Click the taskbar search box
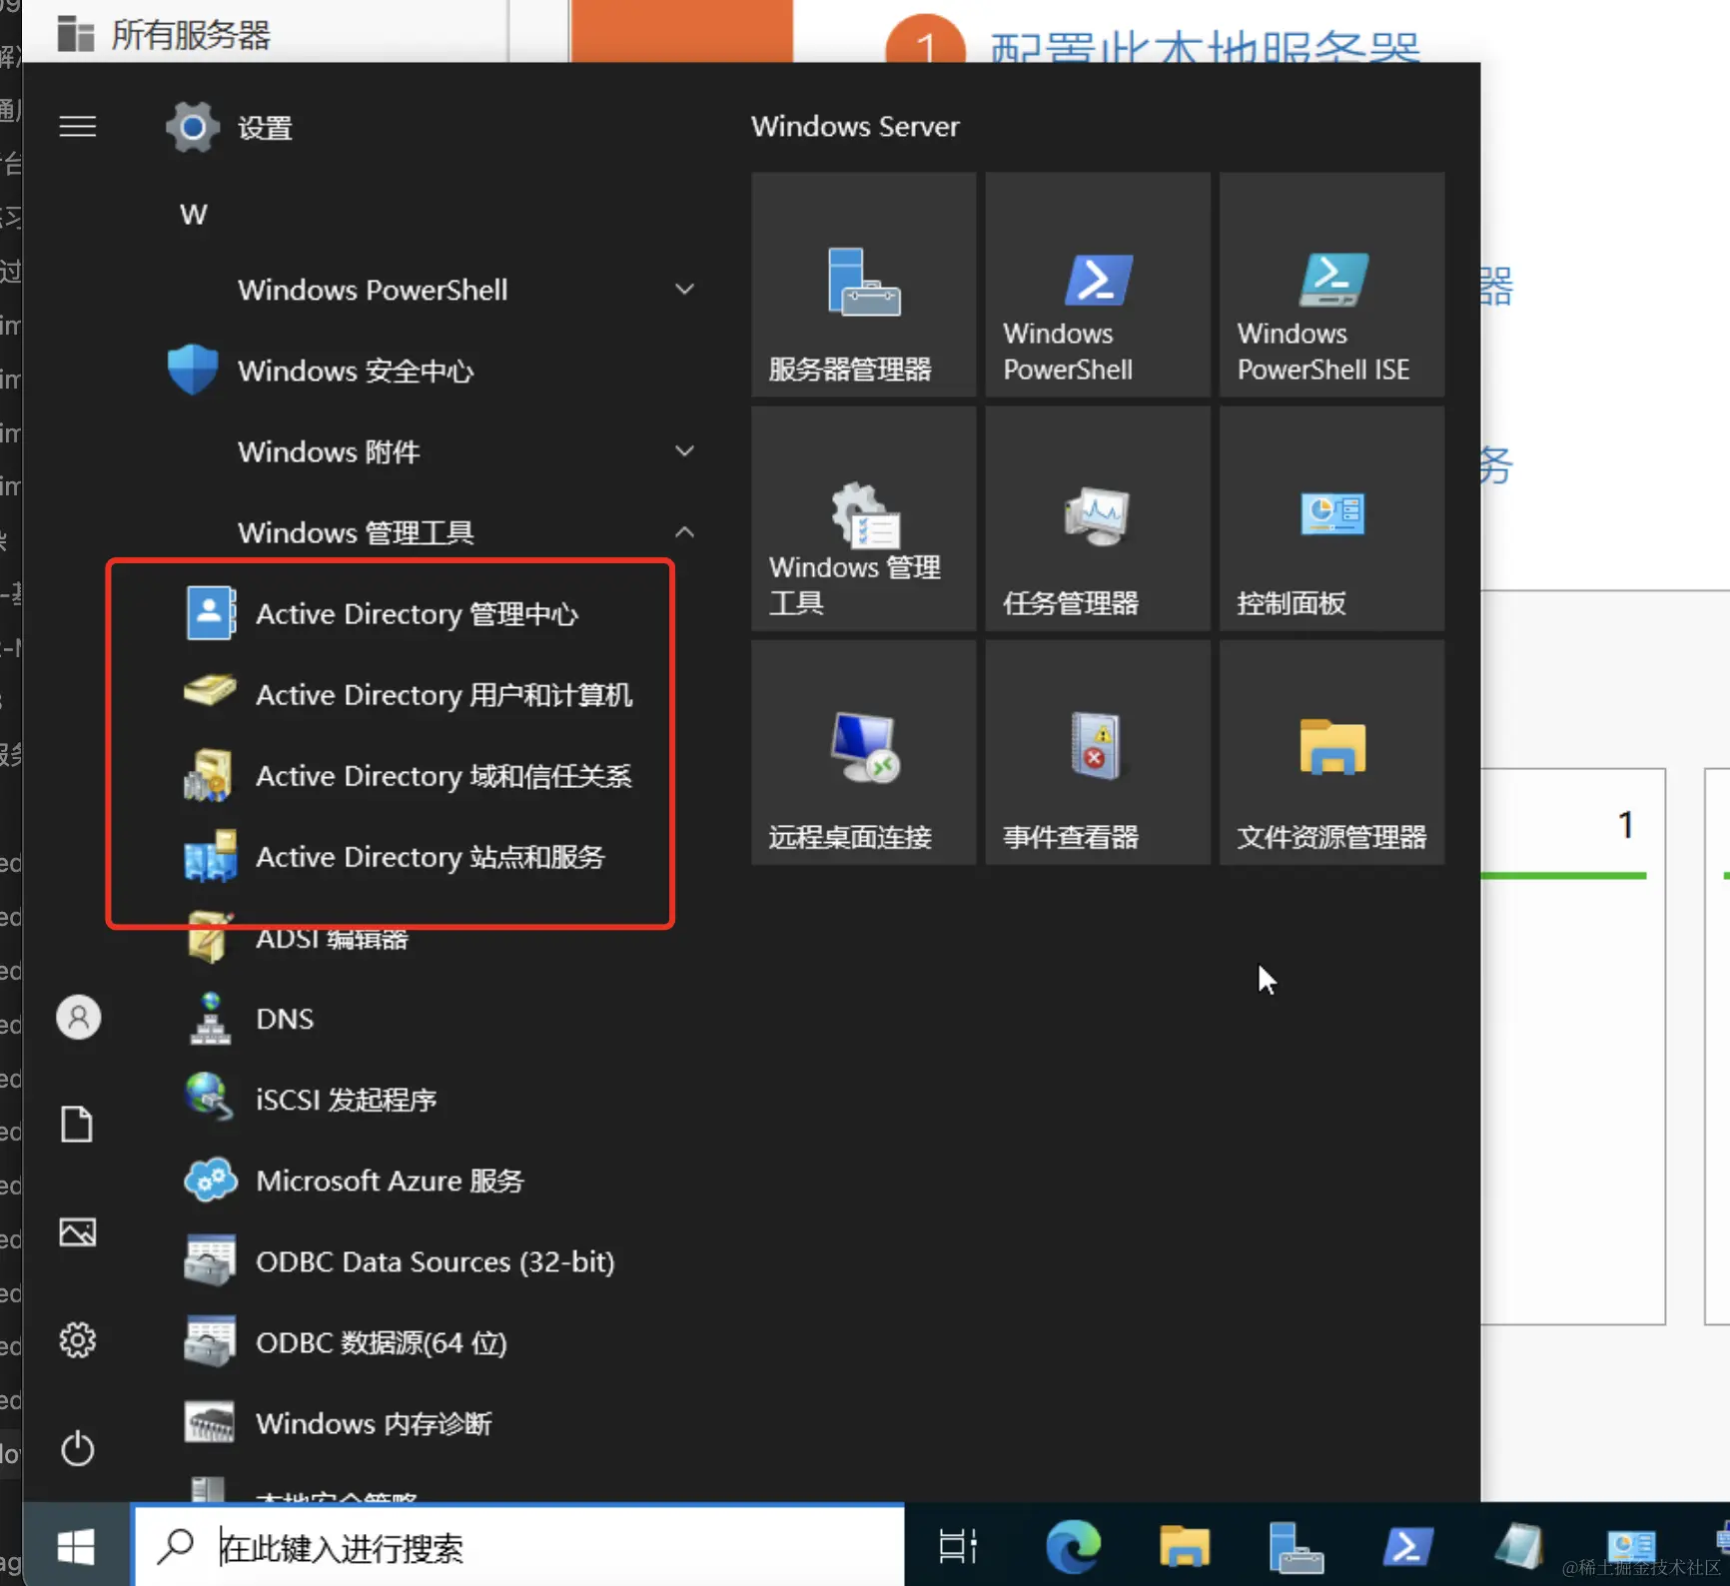Screen dimensions: 1730x1586 pyautogui.click(x=518, y=1547)
